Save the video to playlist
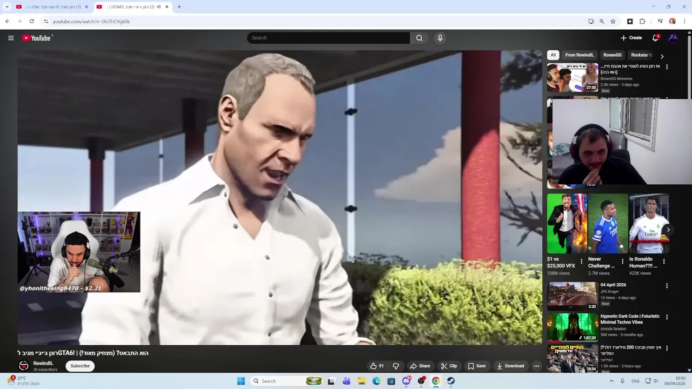Image resolution: width=692 pixels, height=389 pixels. (476, 366)
